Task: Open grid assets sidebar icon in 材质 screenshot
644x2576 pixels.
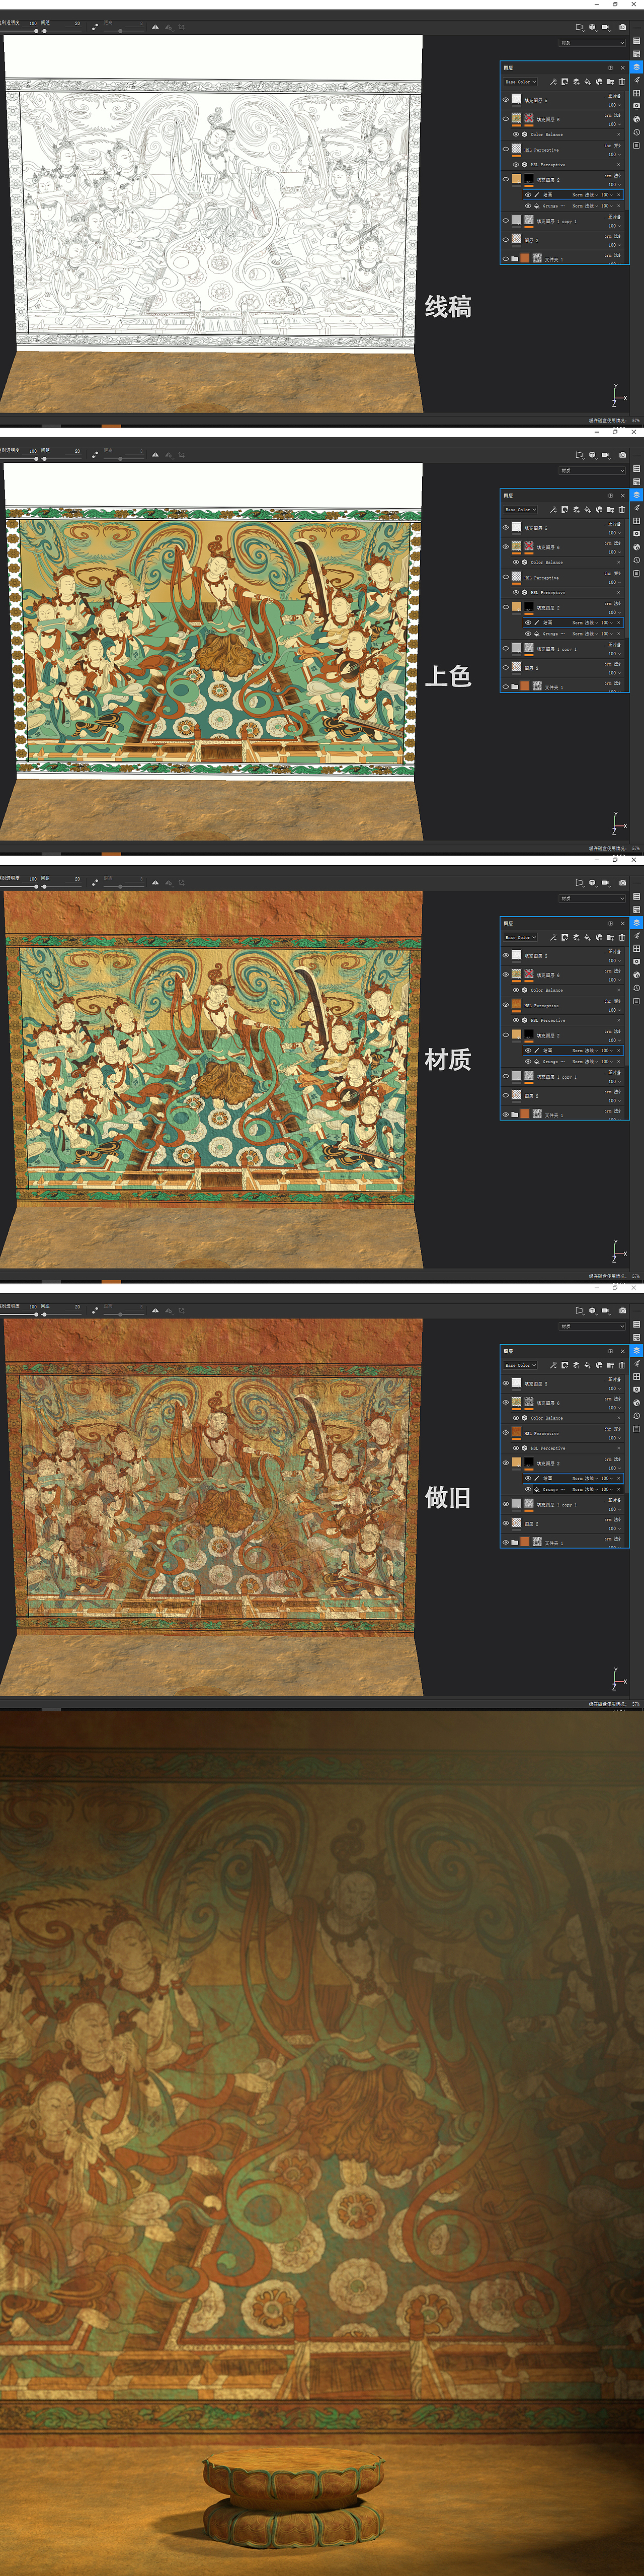Action: click(636, 949)
